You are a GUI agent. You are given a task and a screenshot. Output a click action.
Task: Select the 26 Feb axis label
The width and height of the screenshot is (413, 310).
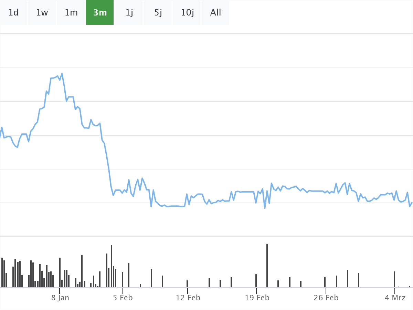[x=326, y=298]
